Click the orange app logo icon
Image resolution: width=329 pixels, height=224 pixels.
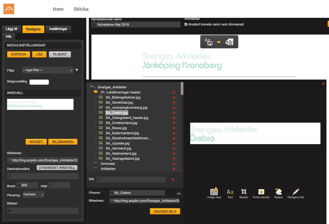[x=9, y=9]
